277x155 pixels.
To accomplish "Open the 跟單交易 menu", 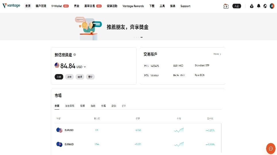I will tap(93, 6).
